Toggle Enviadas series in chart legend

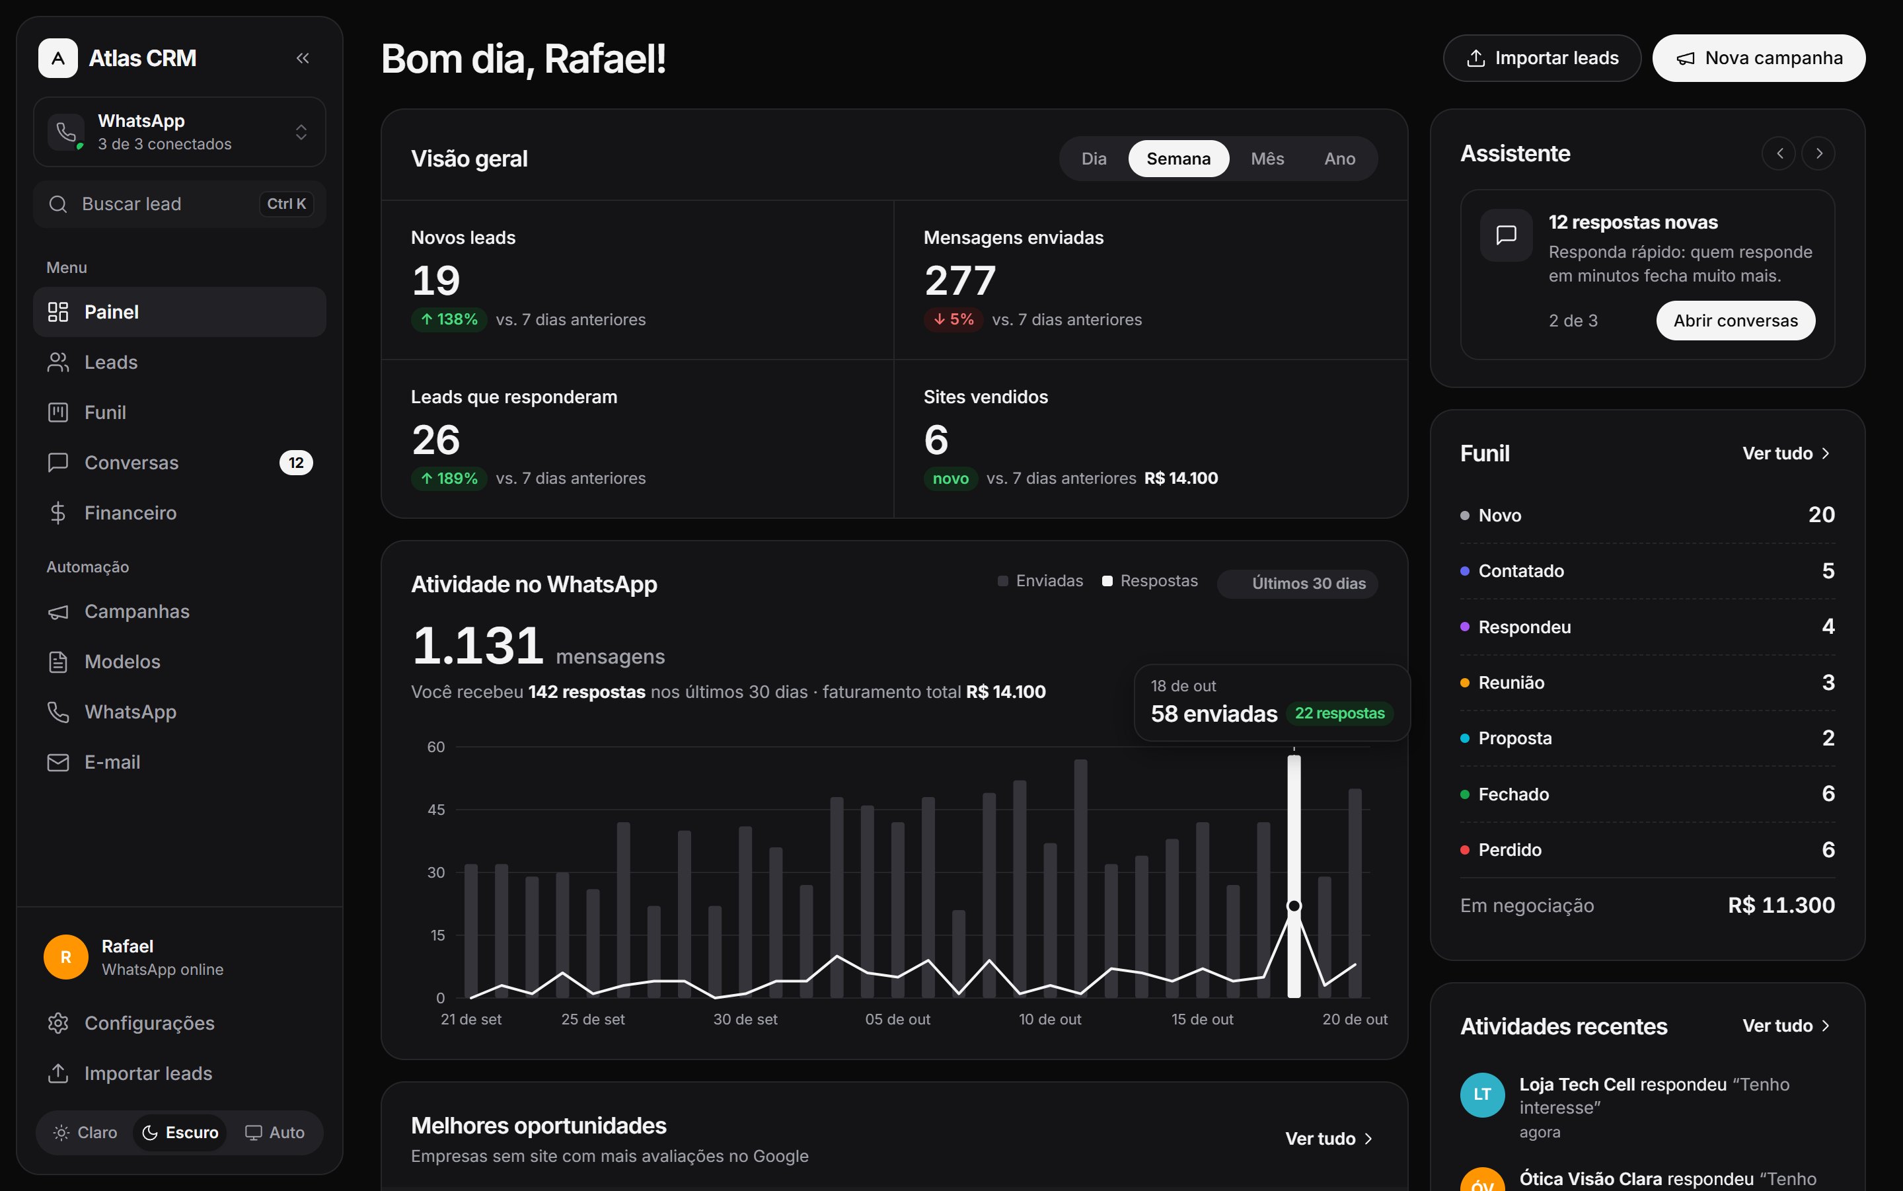point(1040,582)
